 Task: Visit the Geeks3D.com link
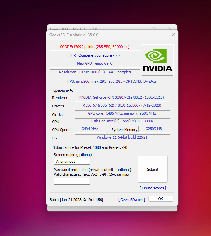132,200
